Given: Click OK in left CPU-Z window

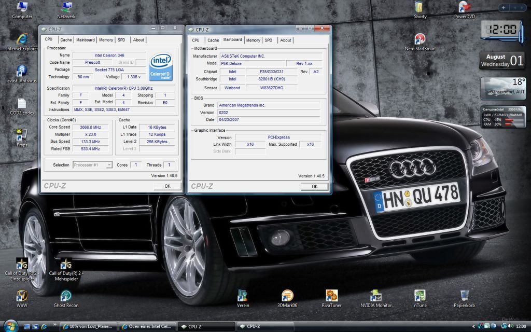Looking at the screenshot, I should tap(167, 186).
